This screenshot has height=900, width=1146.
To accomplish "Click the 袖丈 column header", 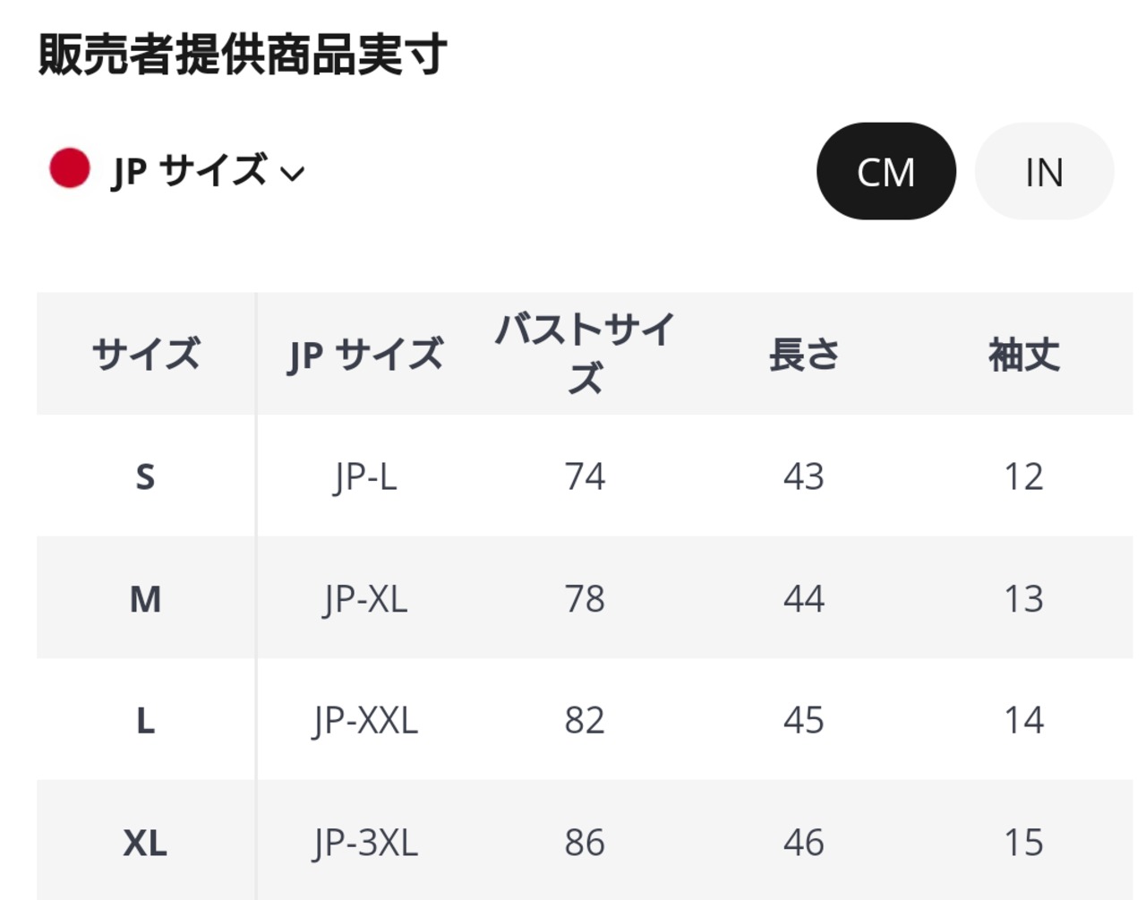I will (x=1023, y=355).
